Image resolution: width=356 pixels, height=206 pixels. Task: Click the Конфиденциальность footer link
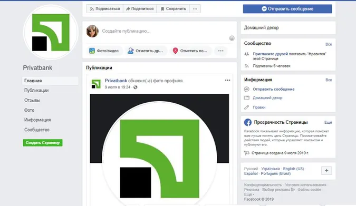(263, 185)
